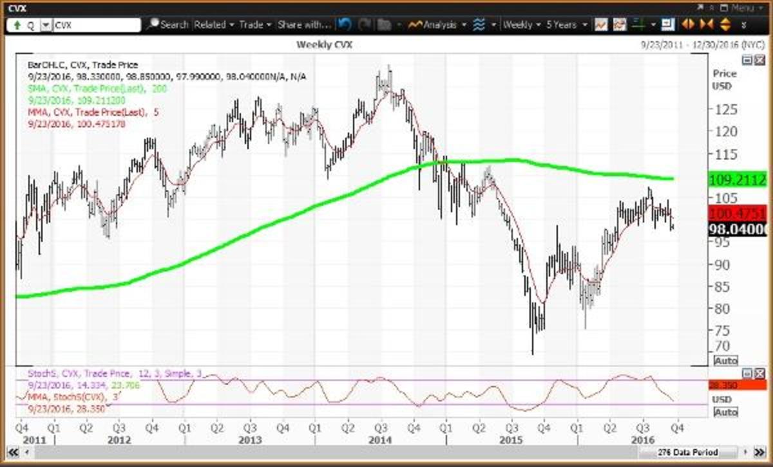Open the Analysis menu
The image size is (773, 467).
(437, 24)
